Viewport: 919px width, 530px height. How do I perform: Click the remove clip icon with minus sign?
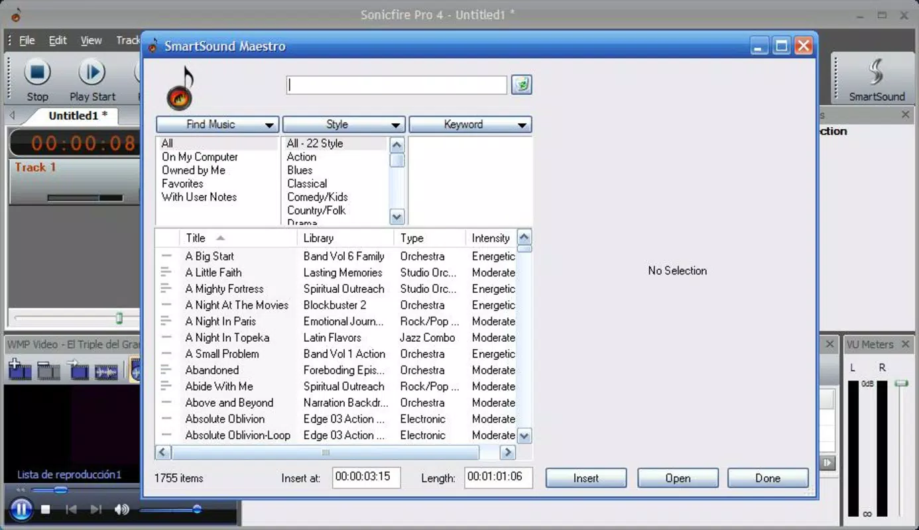tap(48, 370)
